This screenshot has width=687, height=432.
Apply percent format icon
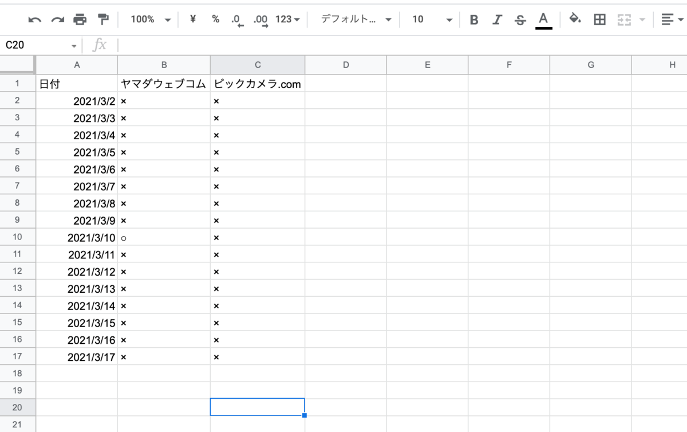click(215, 19)
